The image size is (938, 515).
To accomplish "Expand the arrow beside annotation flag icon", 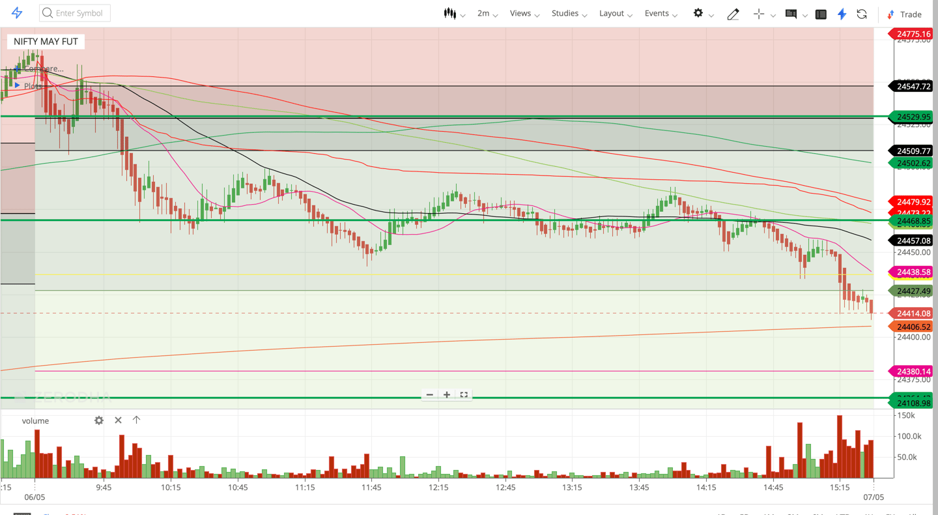I will [x=805, y=15].
